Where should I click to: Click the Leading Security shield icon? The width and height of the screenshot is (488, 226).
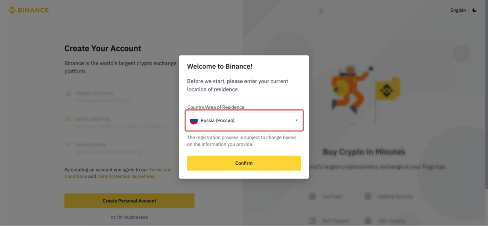(x=368, y=196)
